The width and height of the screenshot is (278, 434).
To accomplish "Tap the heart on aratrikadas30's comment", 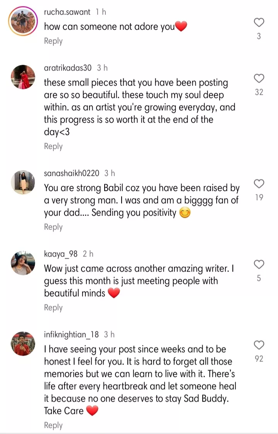I will [x=259, y=79].
